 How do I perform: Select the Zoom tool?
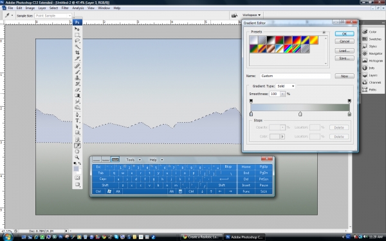click(x=77, y=157)
